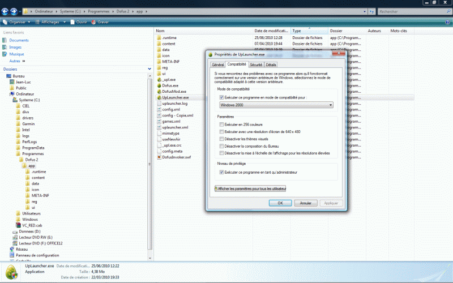Open the Affichages dropdown arrow
The width and height of the screenshot is (453, 283).
tap(65, 22)
